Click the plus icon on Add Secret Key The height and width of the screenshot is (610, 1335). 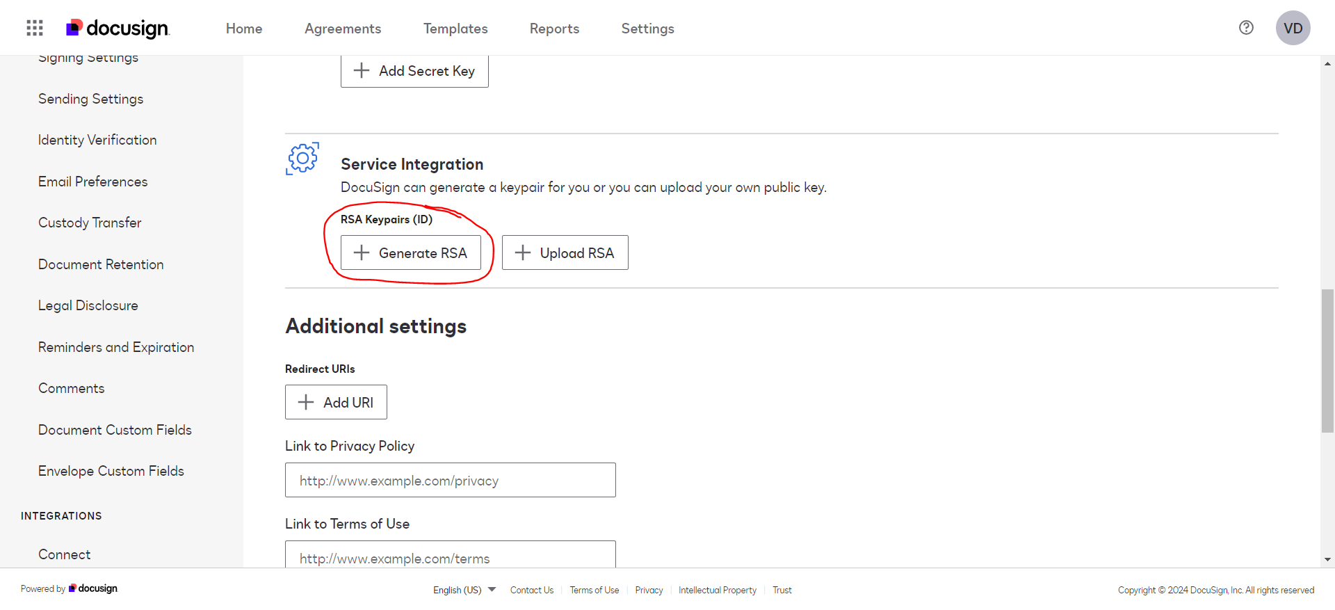coord(362,70)
